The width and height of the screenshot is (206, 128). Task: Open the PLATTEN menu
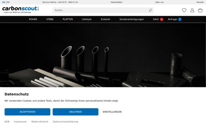coord(68,19)
